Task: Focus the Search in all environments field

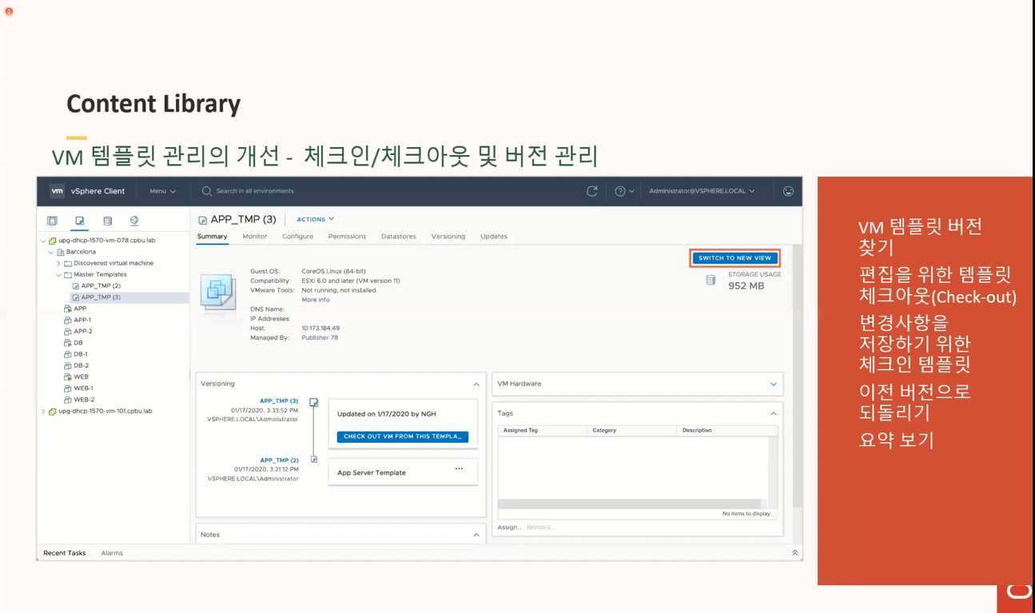Action: [x=255, y=191]
